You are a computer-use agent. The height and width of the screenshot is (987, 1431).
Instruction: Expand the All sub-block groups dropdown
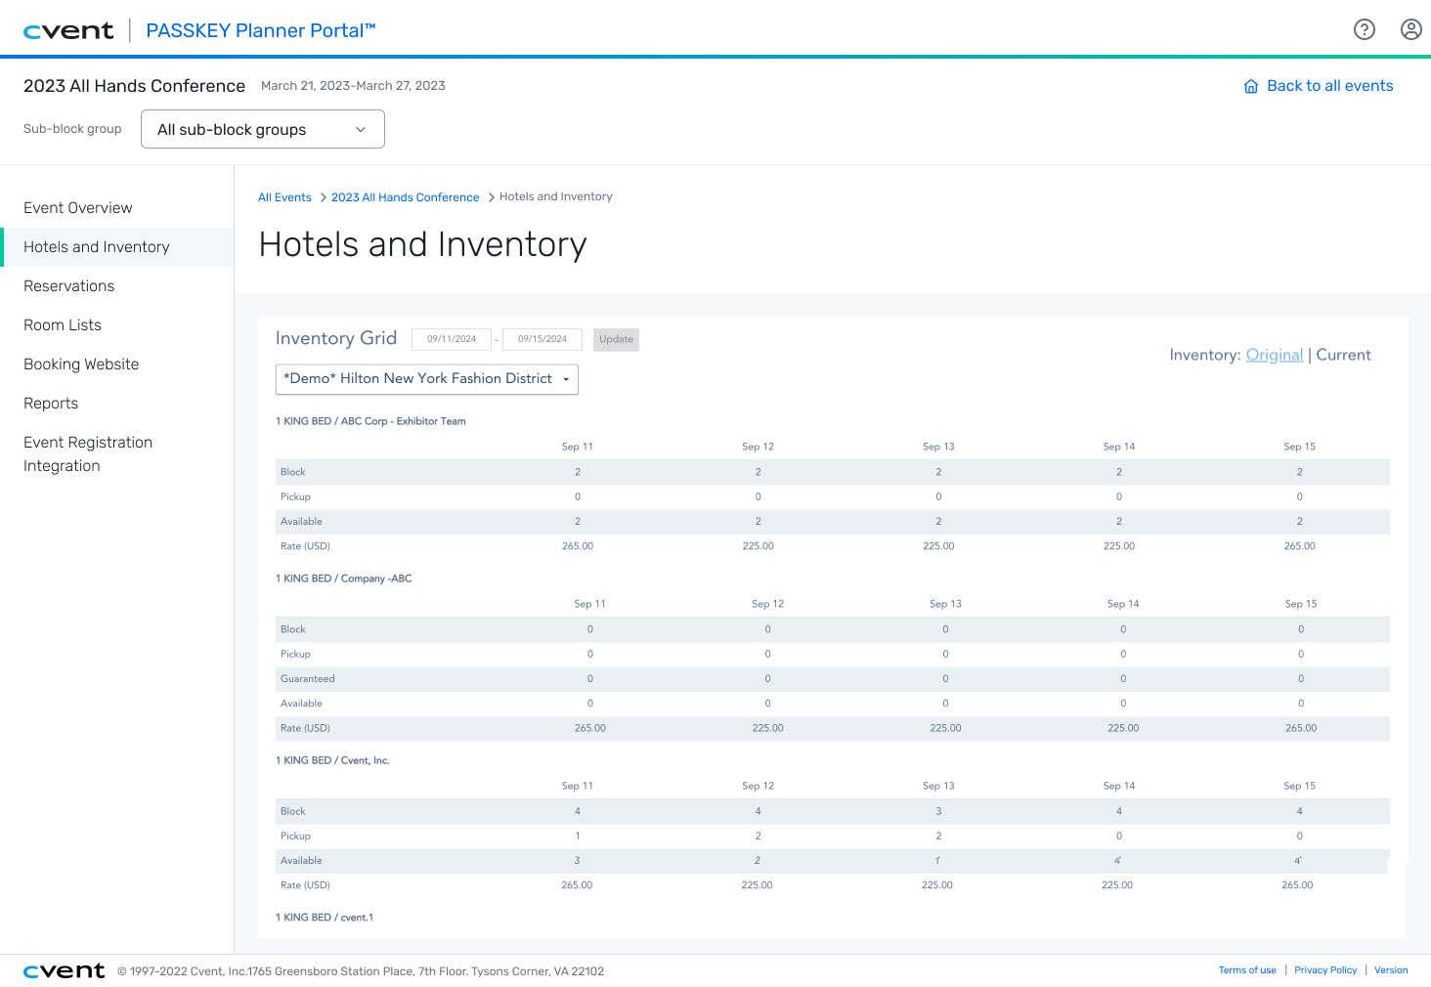[262, 129]
